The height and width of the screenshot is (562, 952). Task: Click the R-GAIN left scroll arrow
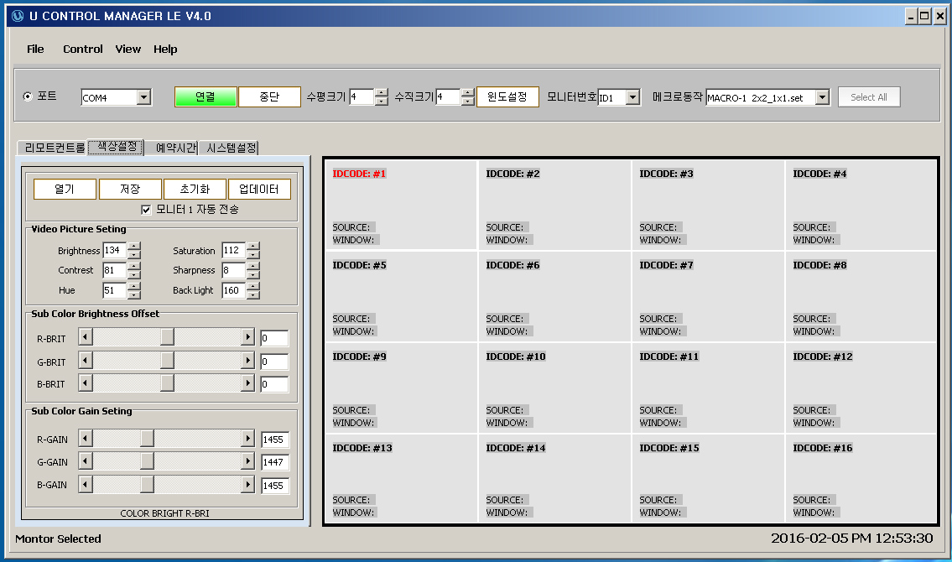(x=86, y=438)
